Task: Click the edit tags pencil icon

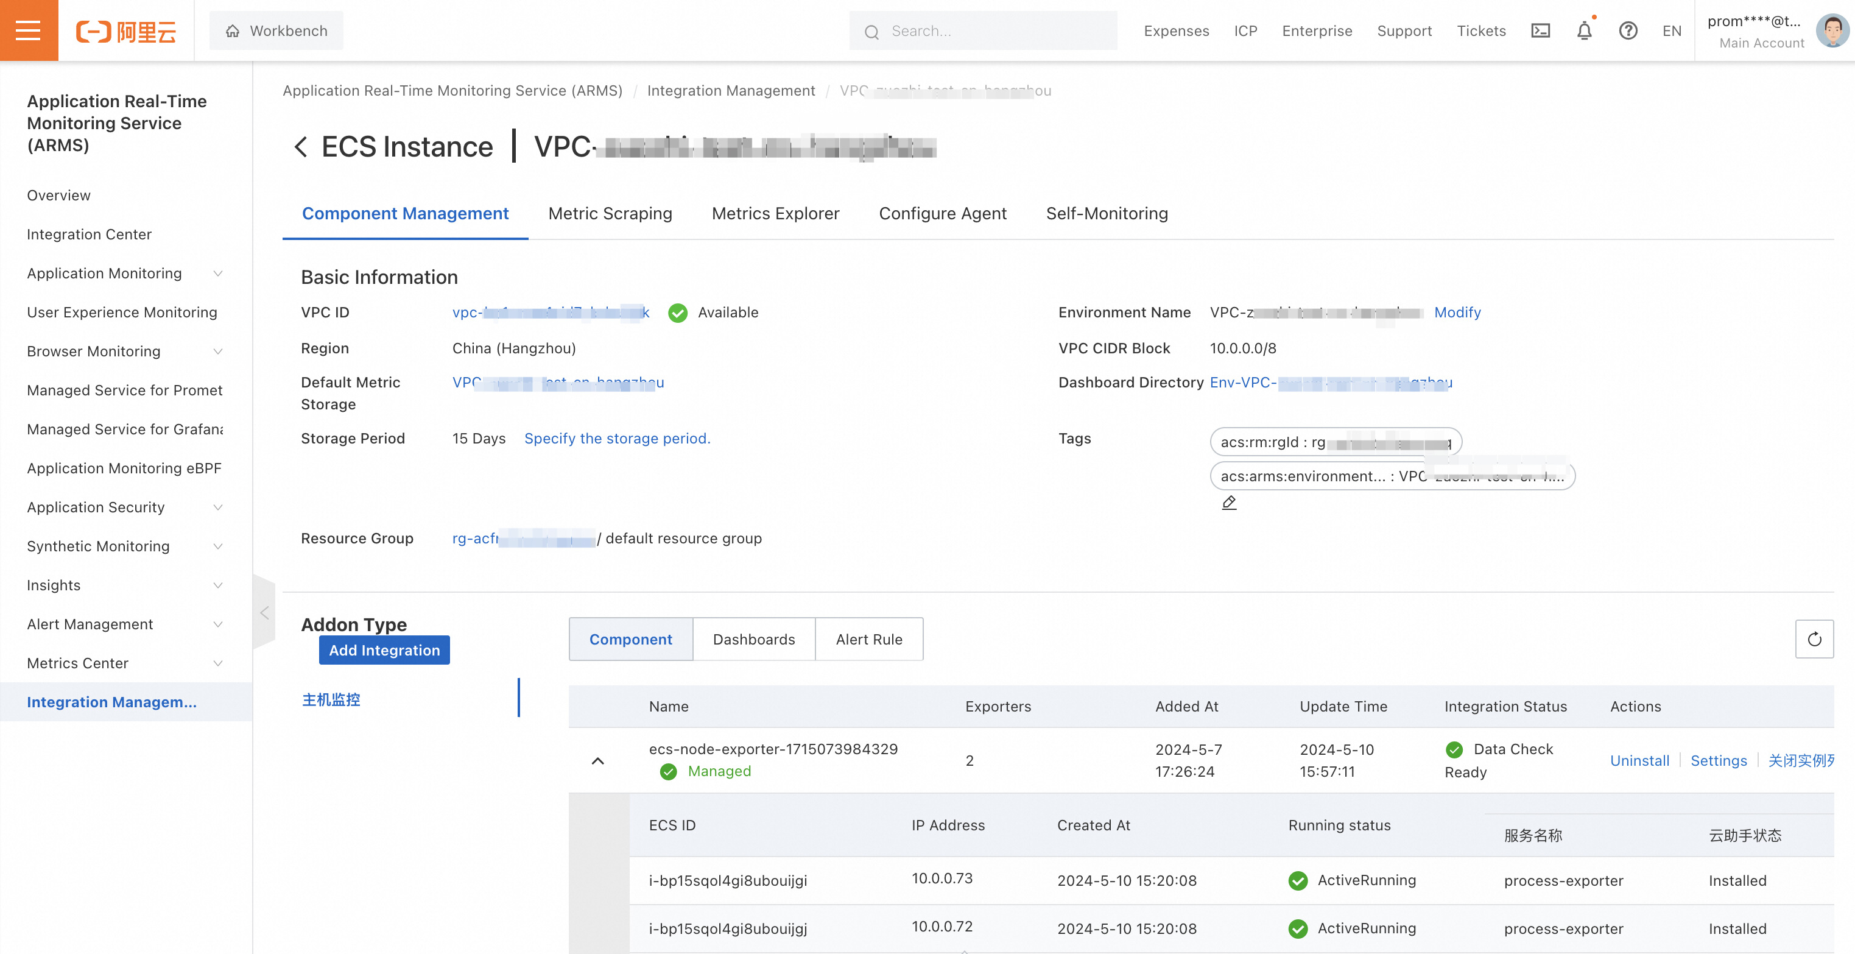Action: [1229, 502]
